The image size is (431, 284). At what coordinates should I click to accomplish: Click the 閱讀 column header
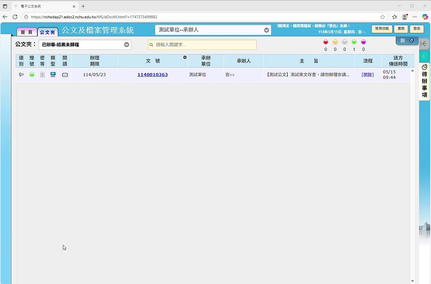[x=65, y=61]
